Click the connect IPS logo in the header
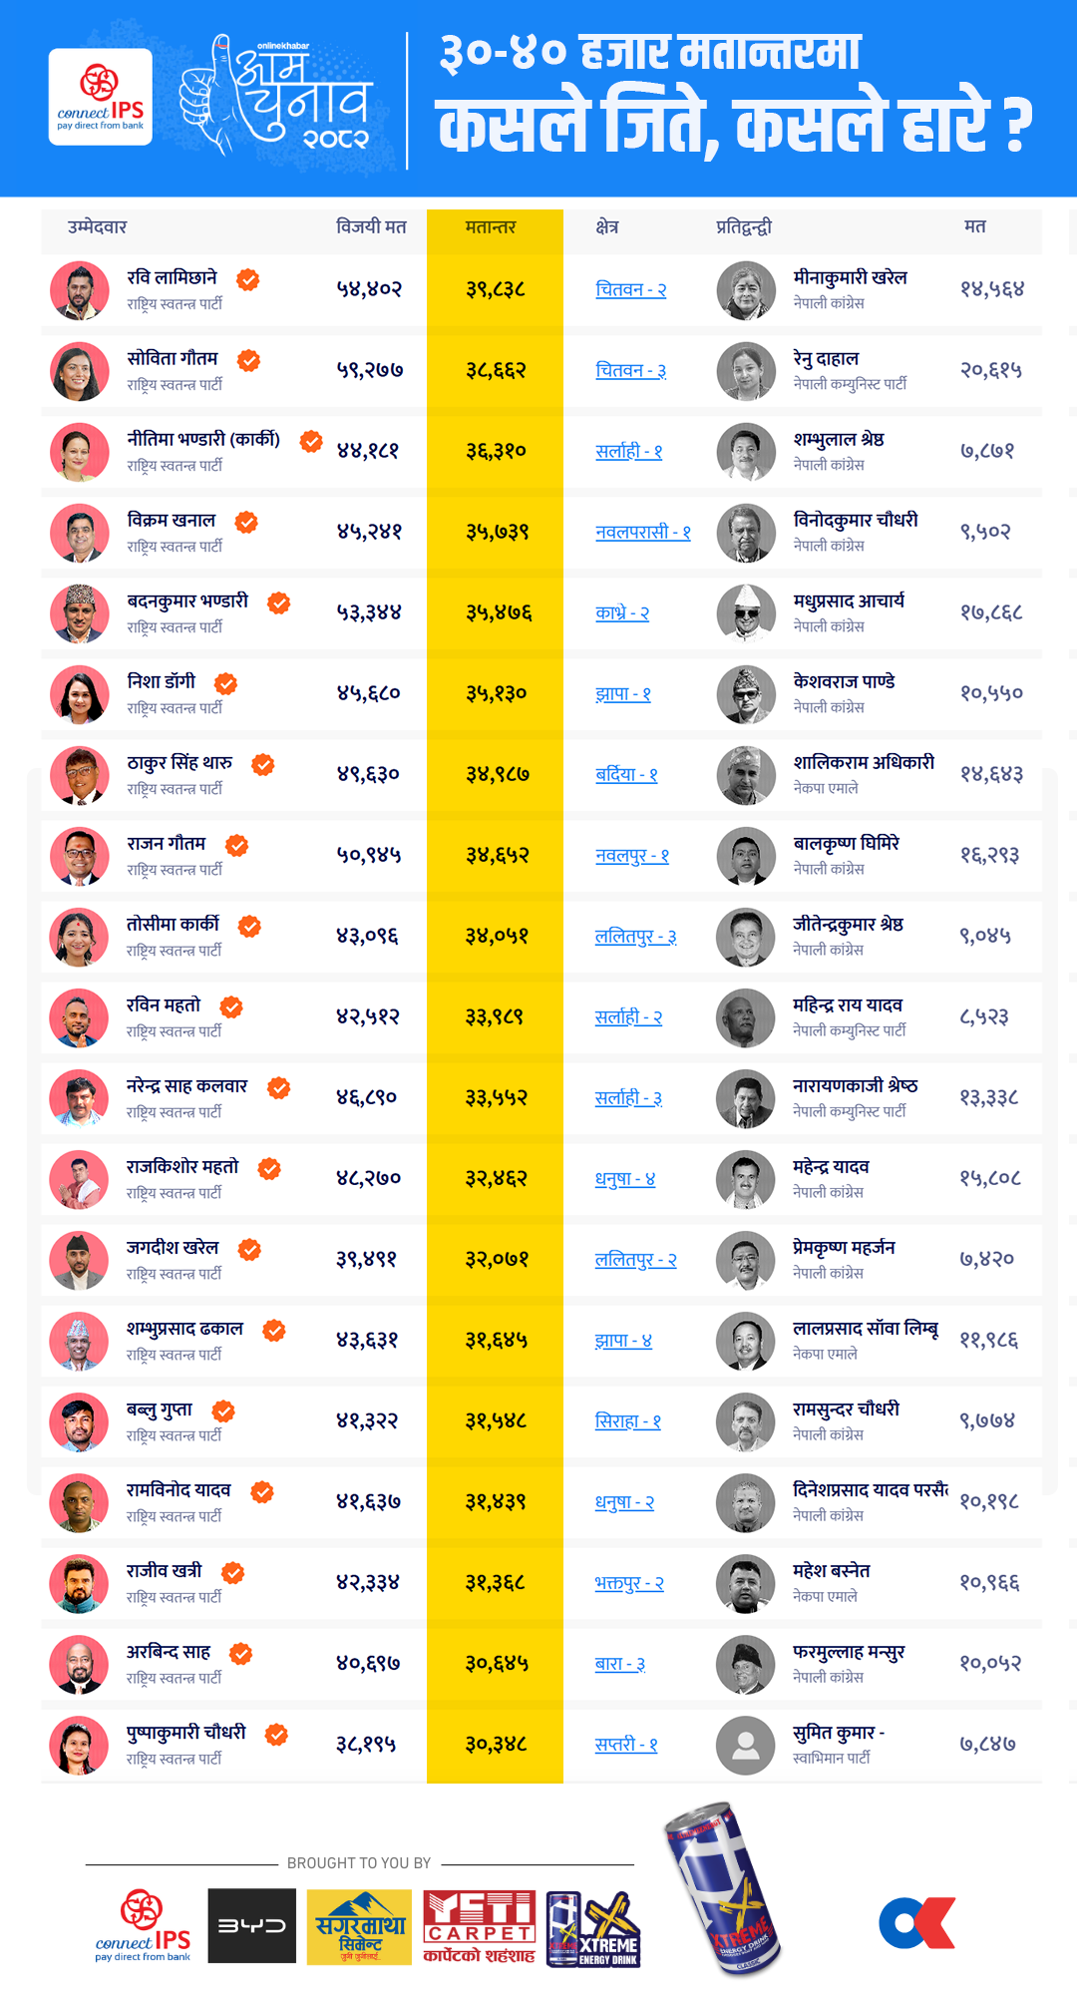1077x2003 pixels. click(x=100, y=97)
